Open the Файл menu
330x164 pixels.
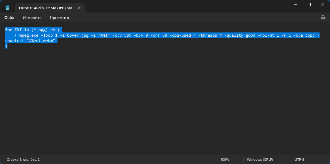(9, 18)
